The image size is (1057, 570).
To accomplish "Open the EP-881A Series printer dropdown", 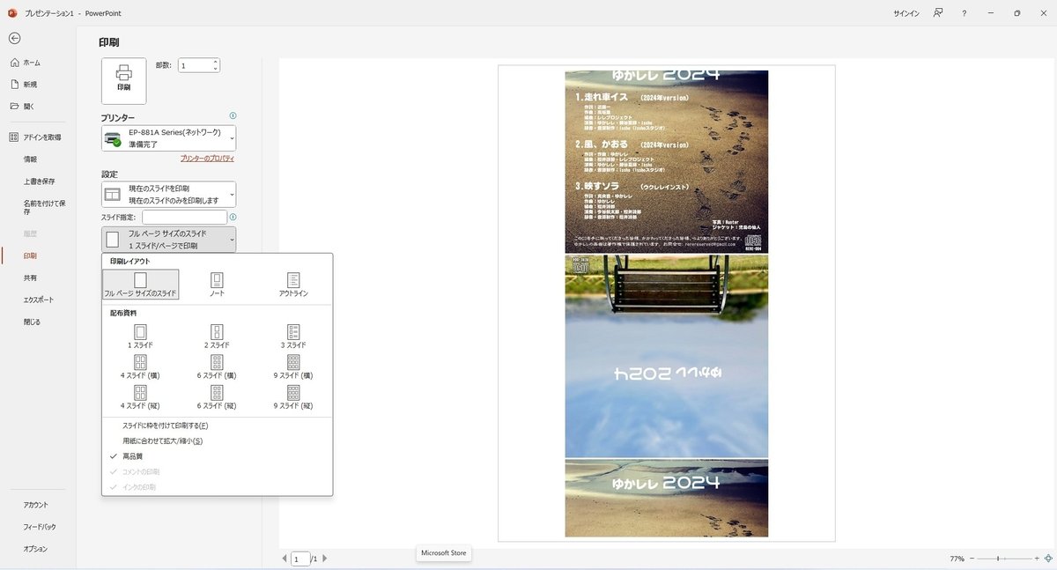I will point(168,138).
